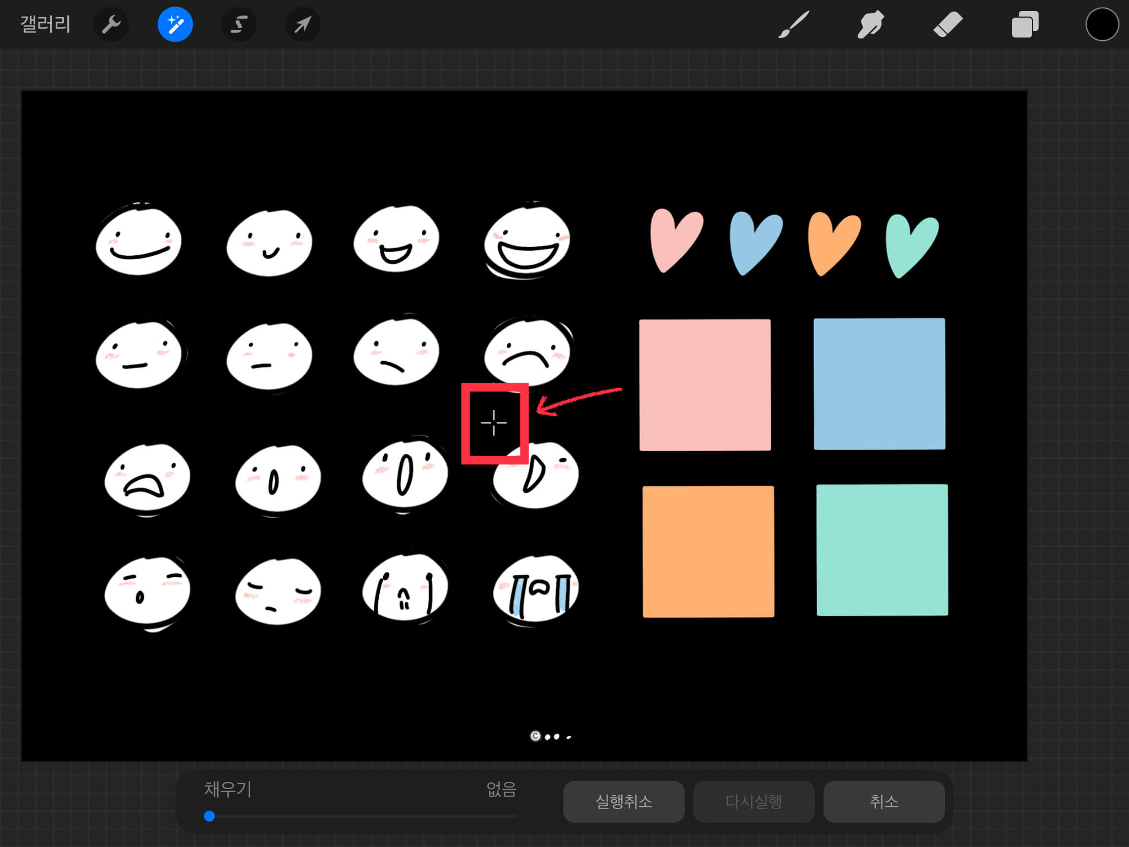The image size is (1129, 847).
Task: Tap the crying face with blue tears
Action: click(536, 590)
